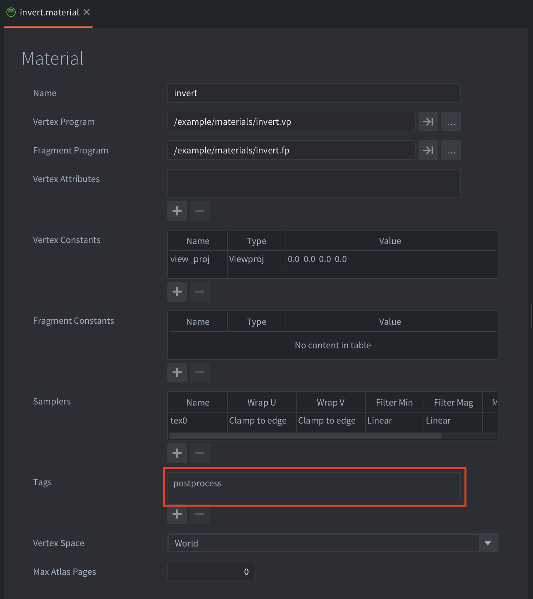Image resolution: width=533 pixels, height=599 pixels.
Task: Add a new Vertex Constants row
Action: [x=177, y=292]
